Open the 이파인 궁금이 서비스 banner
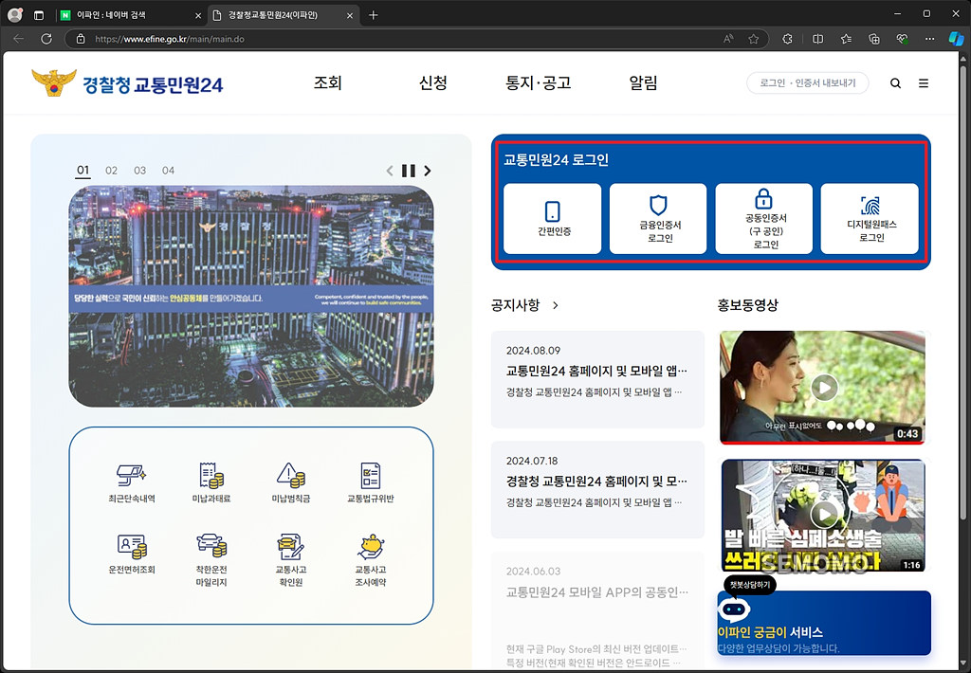Screen dimensions: 971x673 tap(824, 624)
